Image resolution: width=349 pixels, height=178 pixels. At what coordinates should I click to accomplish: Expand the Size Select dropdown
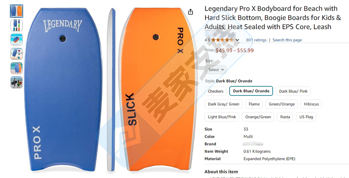216,69
